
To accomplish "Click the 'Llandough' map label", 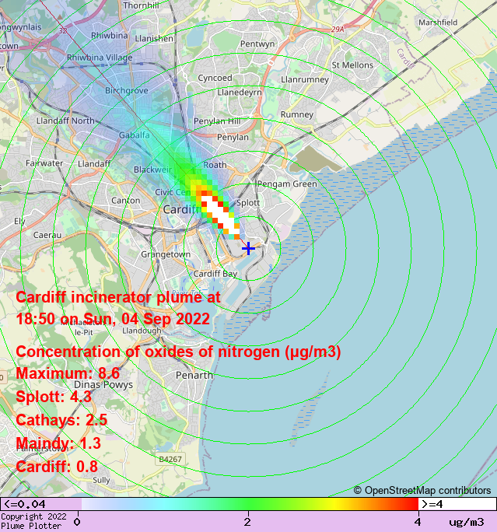I will coord(142,331).
